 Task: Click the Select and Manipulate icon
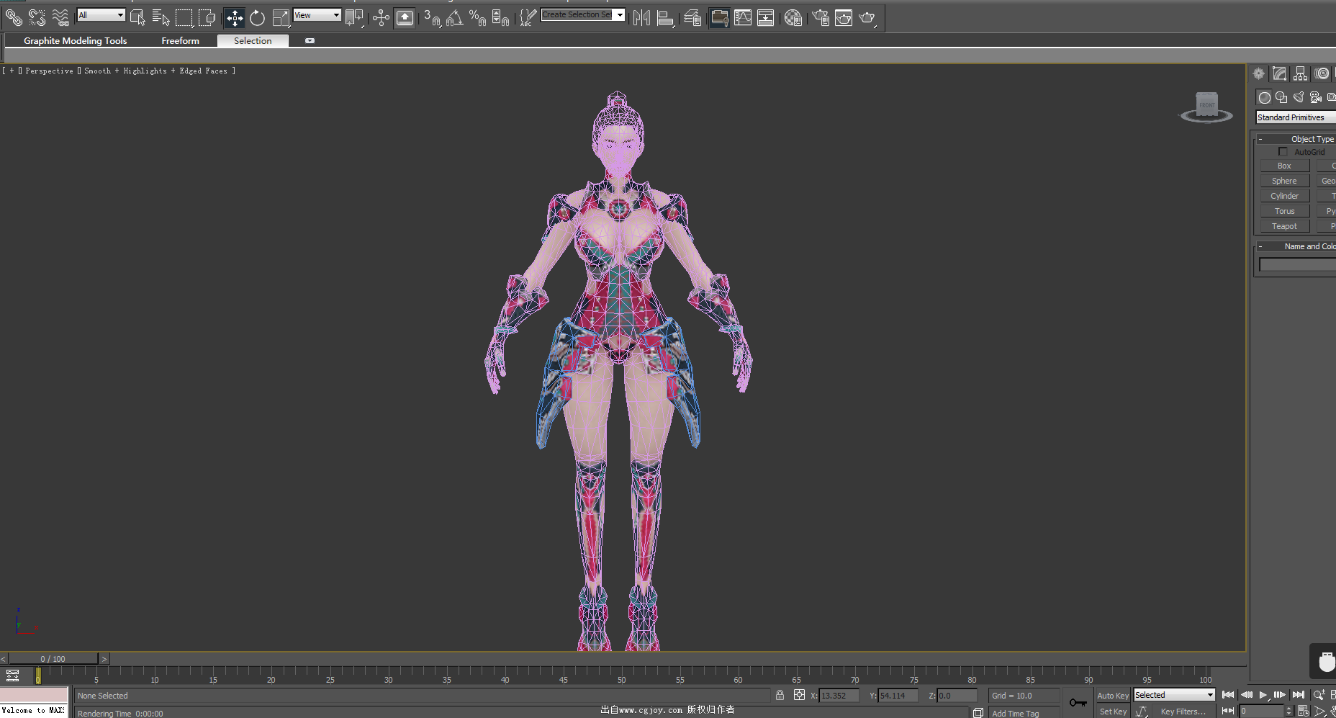pos(381,18)
